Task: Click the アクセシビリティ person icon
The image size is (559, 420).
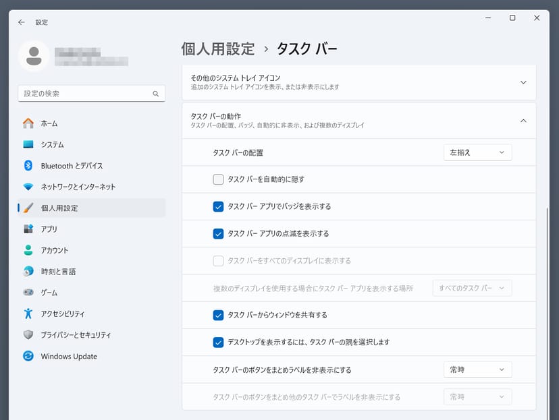Action: tap(28, 313)
